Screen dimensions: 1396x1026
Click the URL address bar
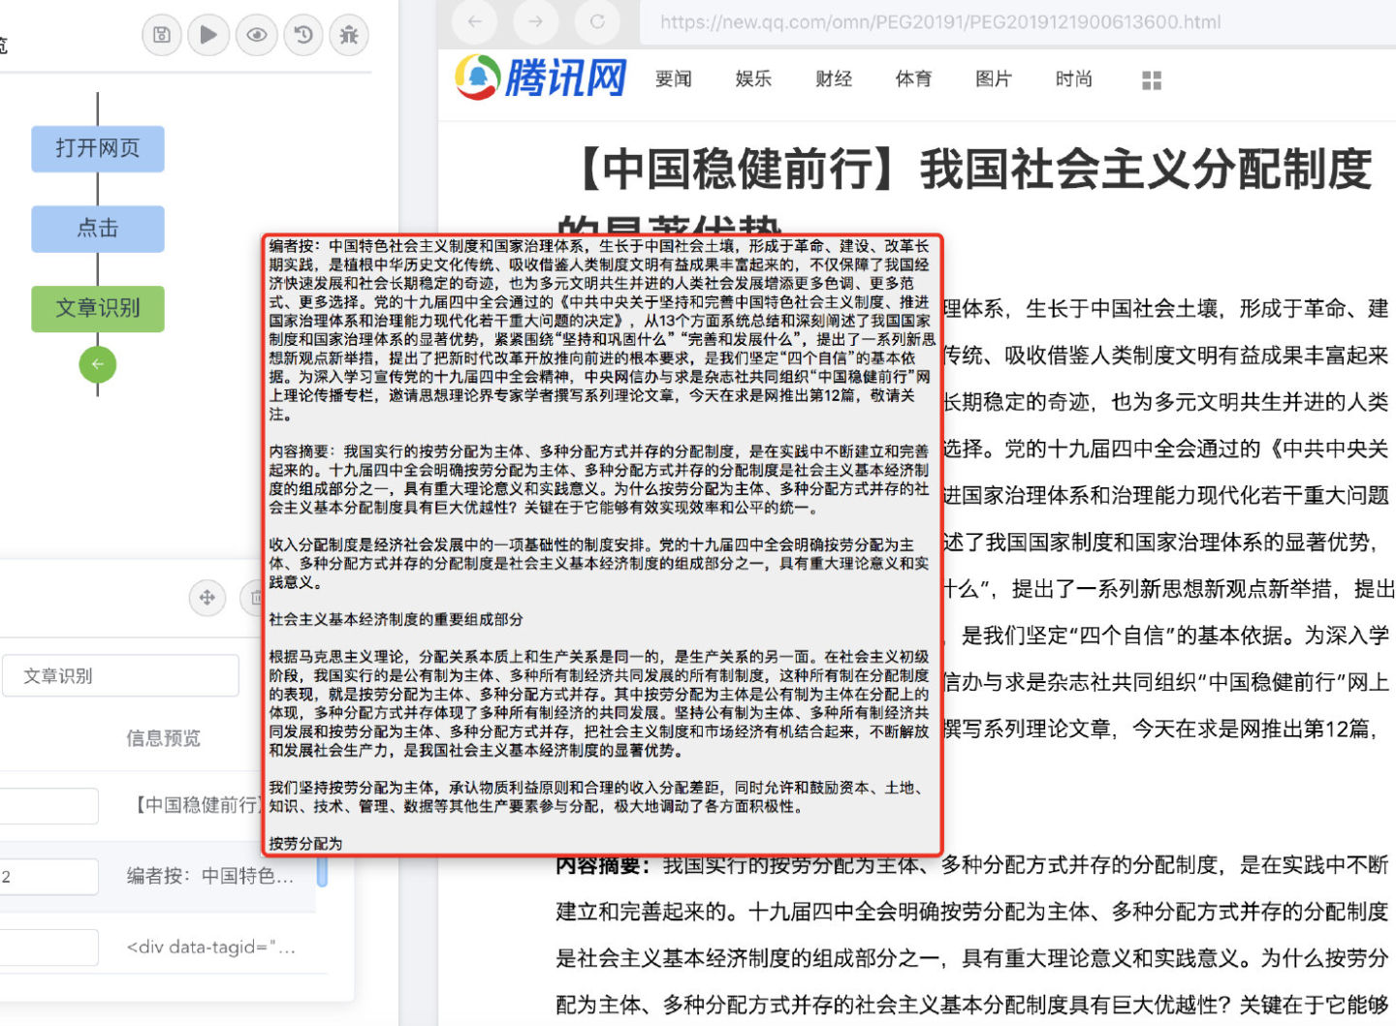(x=940, y=22)
